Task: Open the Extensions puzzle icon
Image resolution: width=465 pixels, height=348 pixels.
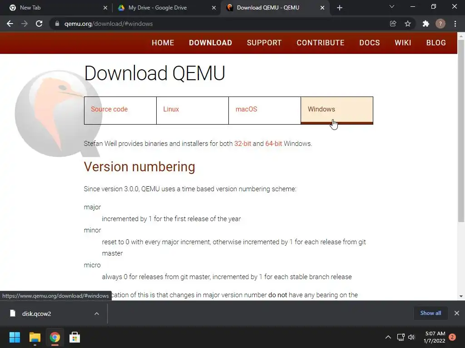Action: pyautogui.click(x=426, y=24)
